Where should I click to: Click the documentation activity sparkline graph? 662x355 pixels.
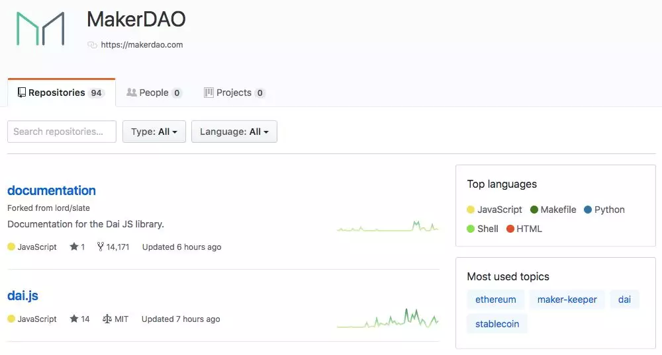(x=387, y=226)
